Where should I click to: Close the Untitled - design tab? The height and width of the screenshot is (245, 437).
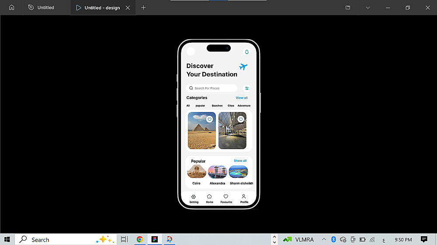pos(128,8)
